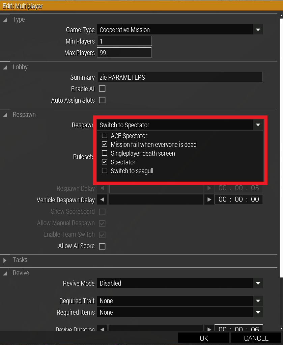This screenshot has width=283, height=345.
Task: Collapse the Respawn section
Action: [5, 115]
